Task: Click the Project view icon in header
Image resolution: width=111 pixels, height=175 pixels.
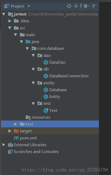Action: click(x=7, y=6)
